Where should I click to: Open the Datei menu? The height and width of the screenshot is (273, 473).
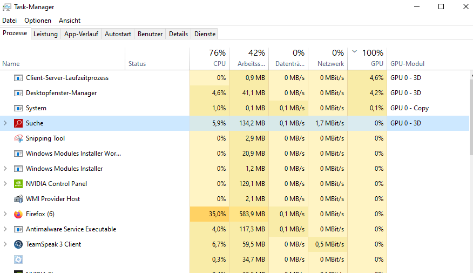(x=10, y=21)
